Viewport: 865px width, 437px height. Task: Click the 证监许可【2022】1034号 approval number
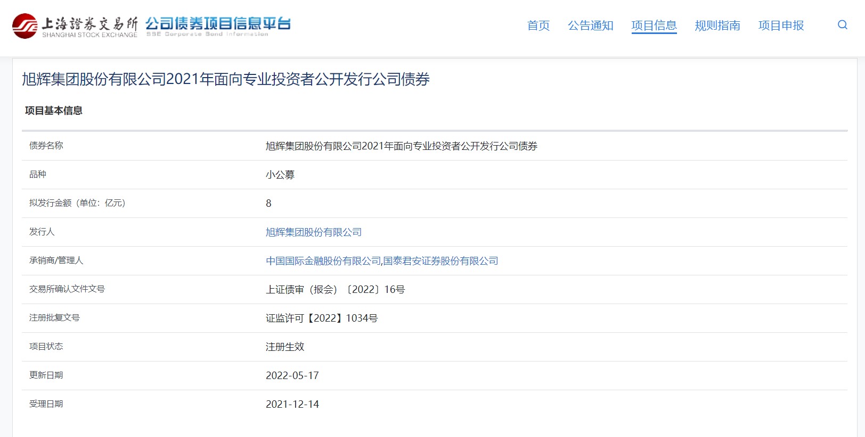coord(322,318)
